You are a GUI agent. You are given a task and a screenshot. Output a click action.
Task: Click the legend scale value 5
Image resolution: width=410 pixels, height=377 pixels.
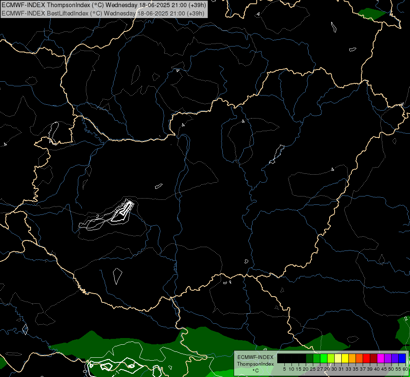coord(284,369)
